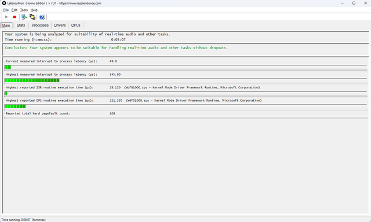Image resolution: width=371 pixels, height=222 pixels.
Task: Click the Wdf01000.sys driver text on the ISR row
Action: click(x=192, y=87)
